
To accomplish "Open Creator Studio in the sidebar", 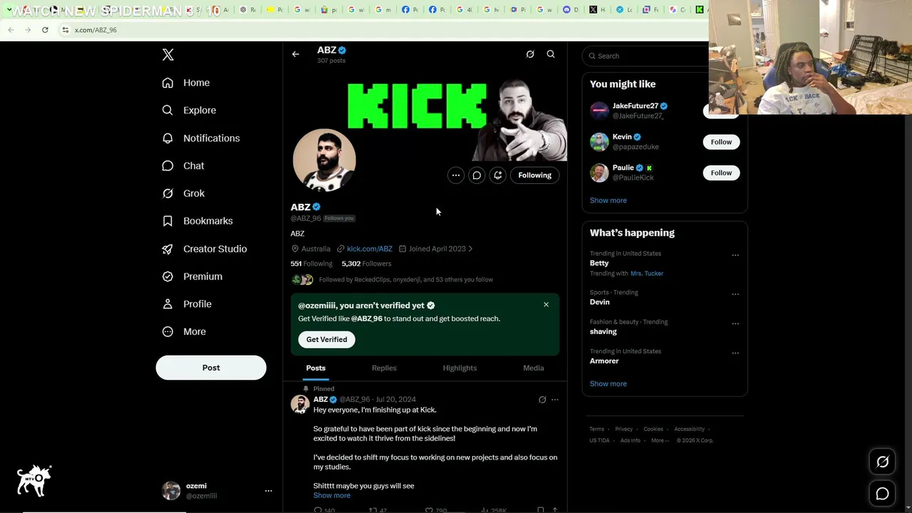I will [204, 249].
